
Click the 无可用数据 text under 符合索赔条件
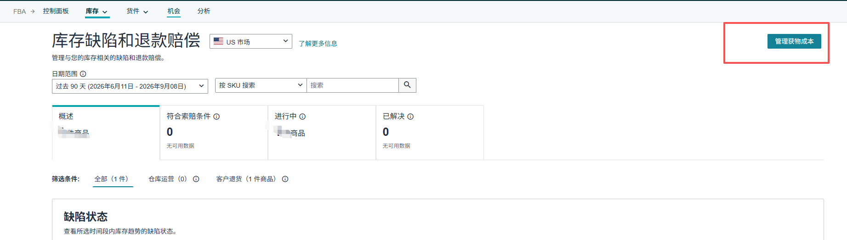tap(180, 146)
